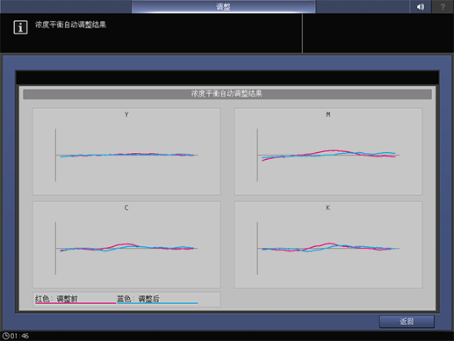454x341 pixels.
Task: Click the K density balance graph
Action: point(328,244)
